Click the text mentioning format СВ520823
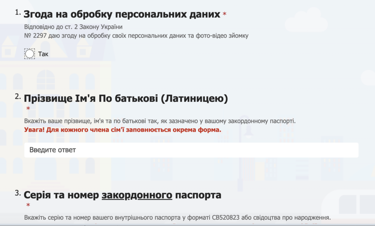This screenshot has height=226, width=375. [177, 218]
